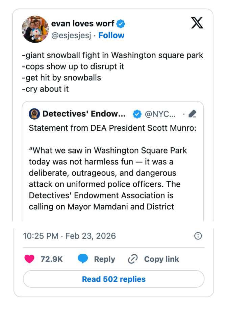This screenshot has width=227, height=311.
Task: Click the blue reply bubble icon
Action: point(83,259)
